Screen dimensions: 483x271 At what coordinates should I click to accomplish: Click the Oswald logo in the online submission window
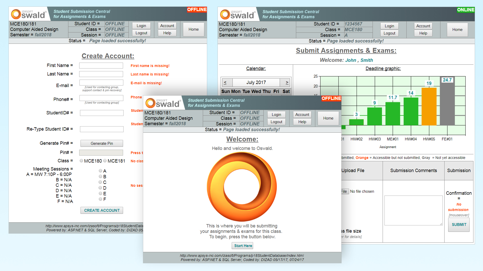click(237, 14)
